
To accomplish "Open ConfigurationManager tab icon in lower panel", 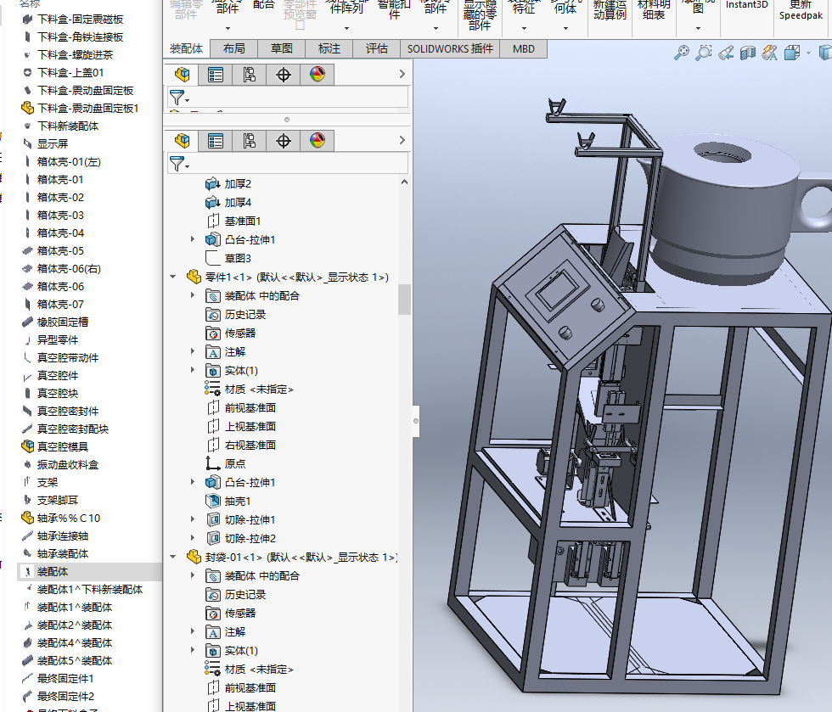I will click(x=250, y=141).
